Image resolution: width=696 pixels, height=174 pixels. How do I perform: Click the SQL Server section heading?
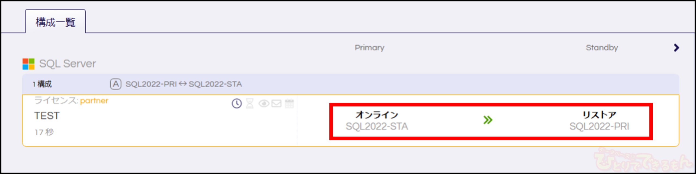[x=67, y=64]
